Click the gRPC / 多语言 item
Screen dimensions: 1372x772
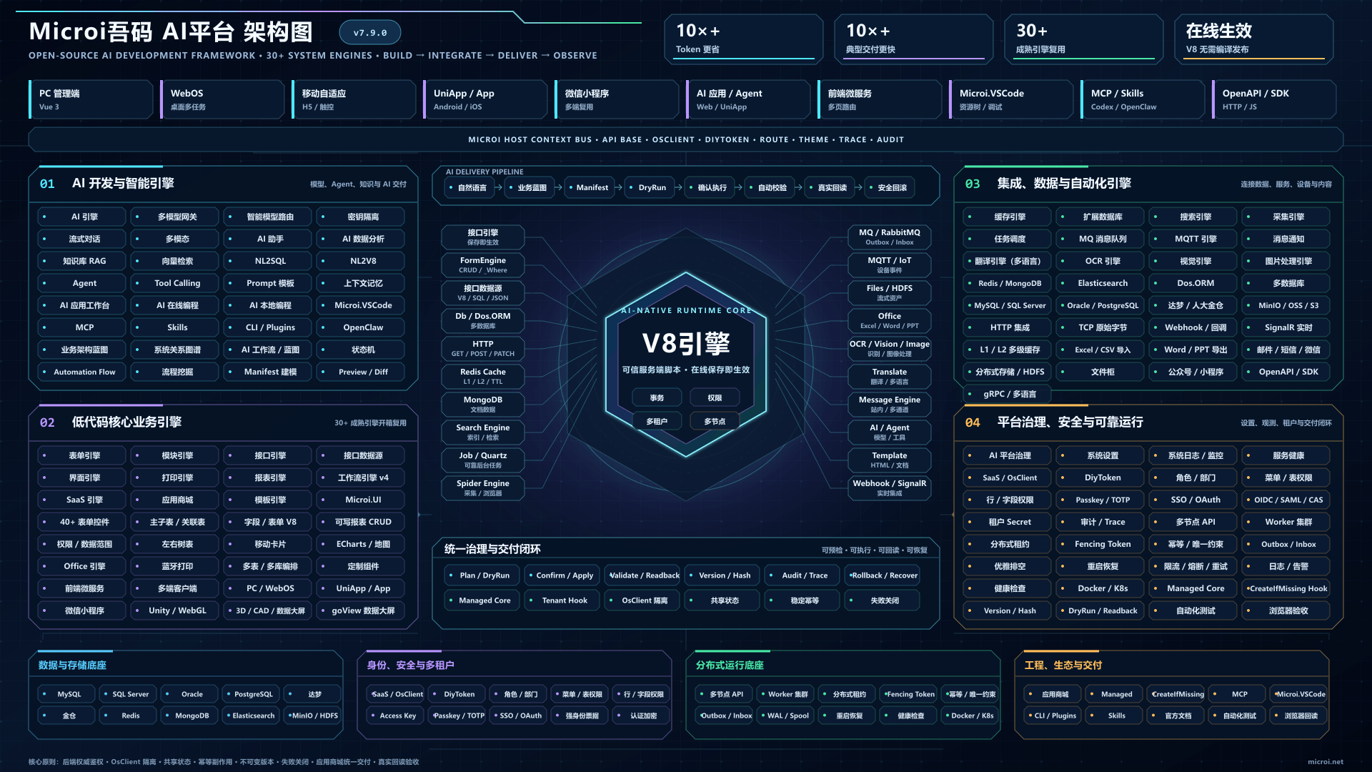[1007, 395]
